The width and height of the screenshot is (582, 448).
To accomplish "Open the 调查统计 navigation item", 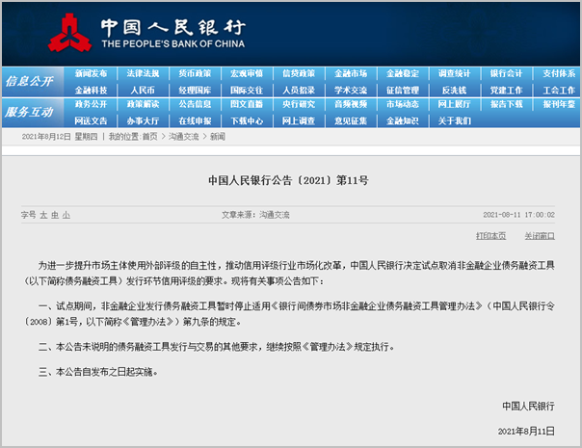I will click(454, 73).
